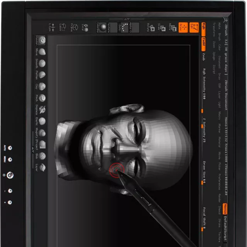Select the Pinch brush
The image size is (247, 247).
click(42, 98)
